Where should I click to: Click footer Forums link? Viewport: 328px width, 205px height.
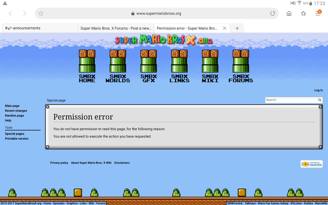101,203
